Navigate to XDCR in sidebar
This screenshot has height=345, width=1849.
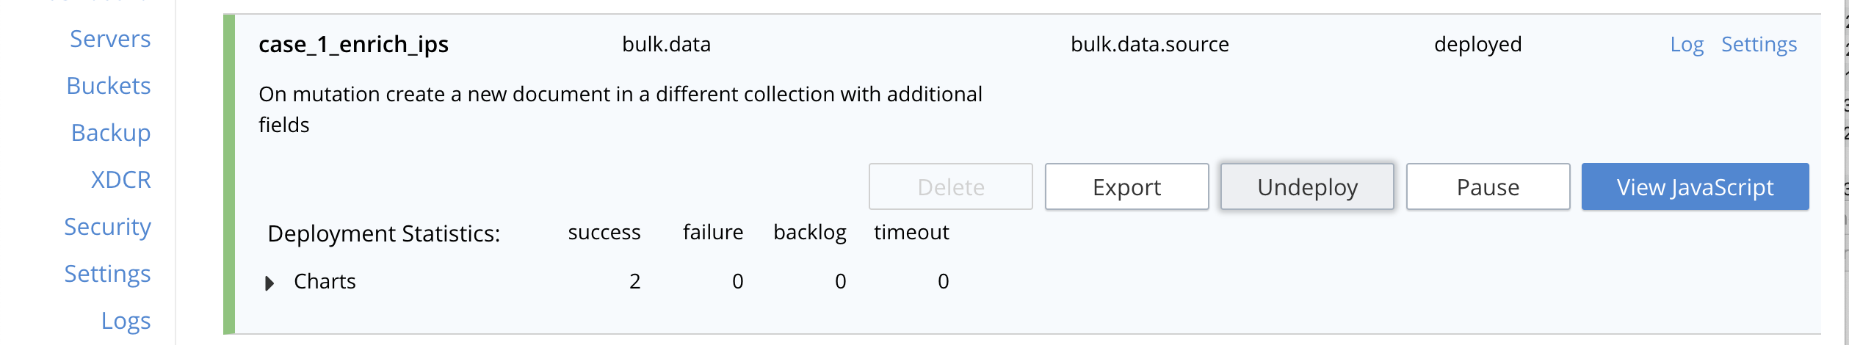click(x=121, y=180)
